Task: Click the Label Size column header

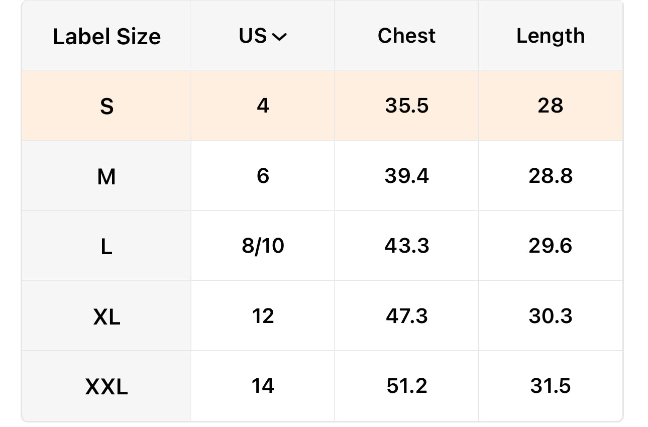Action: click(x=106, y=37)
